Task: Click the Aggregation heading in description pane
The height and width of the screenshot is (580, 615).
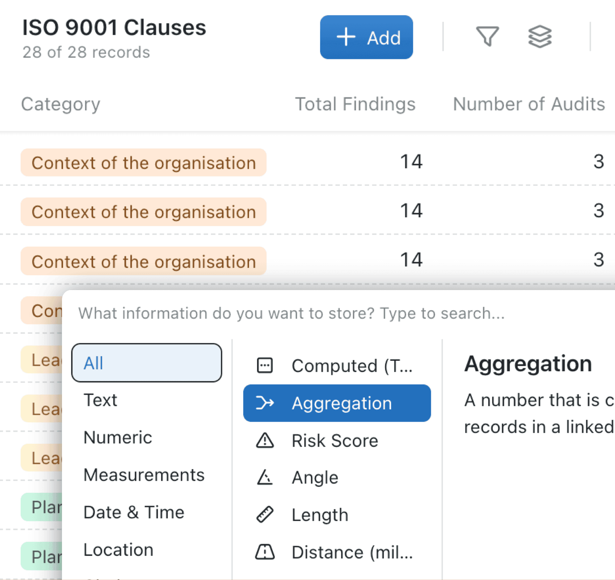Action: (x=528, y=364)
